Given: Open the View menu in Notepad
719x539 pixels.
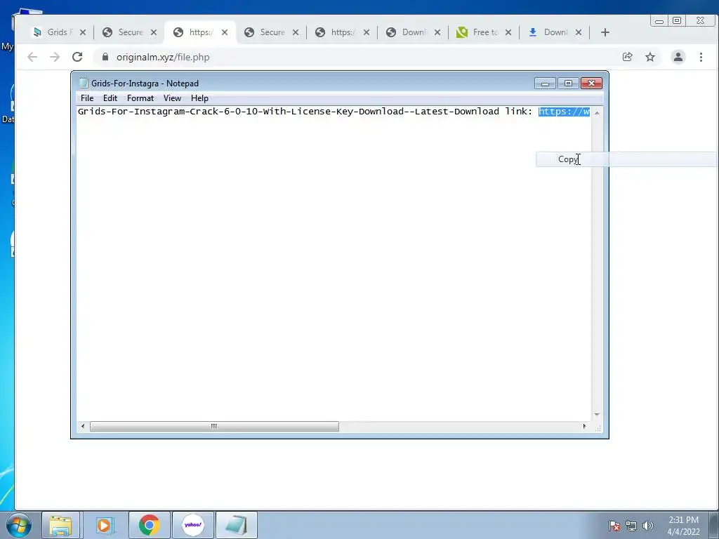Looking at the screenshot, I should click(x=173, y=98).
